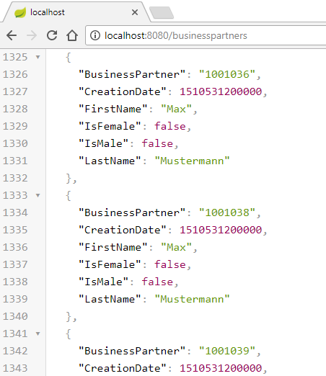
Task: Click the BusinessPartner value "1001038"
Action: pyautogui.click(x=227, y=212)
